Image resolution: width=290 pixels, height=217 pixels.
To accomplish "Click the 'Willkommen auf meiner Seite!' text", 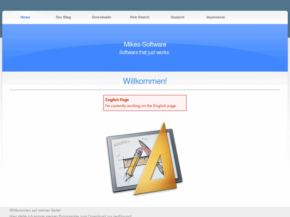I will click(x=35, y=210).
